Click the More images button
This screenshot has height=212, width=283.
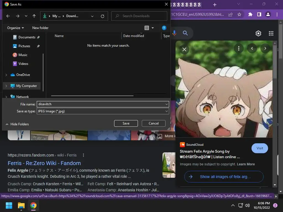click(166, 136)
